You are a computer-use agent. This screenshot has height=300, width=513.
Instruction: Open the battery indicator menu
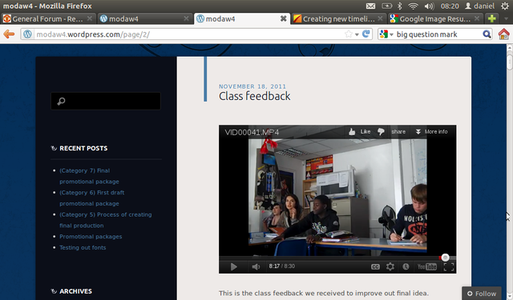coord(386,6)
